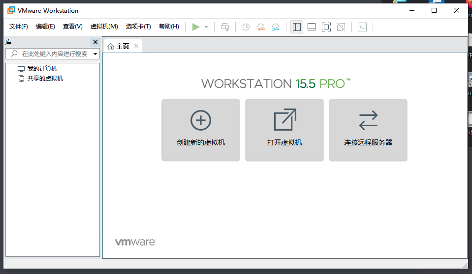Screen dimensions: 472x274
Task: Click 连接远程服务器 tile
Action: point(368,130)
